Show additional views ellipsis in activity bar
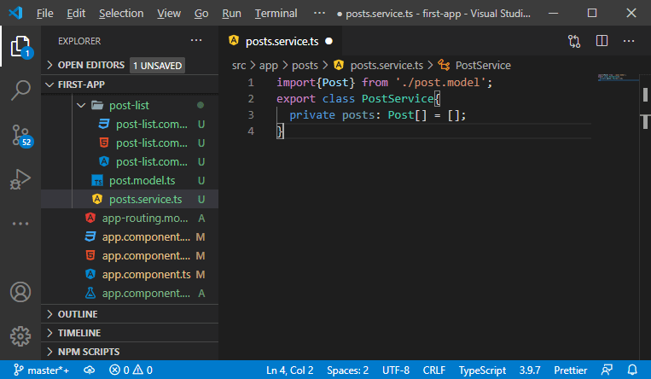Screen dimensions: 651x379 coord(20,224)
